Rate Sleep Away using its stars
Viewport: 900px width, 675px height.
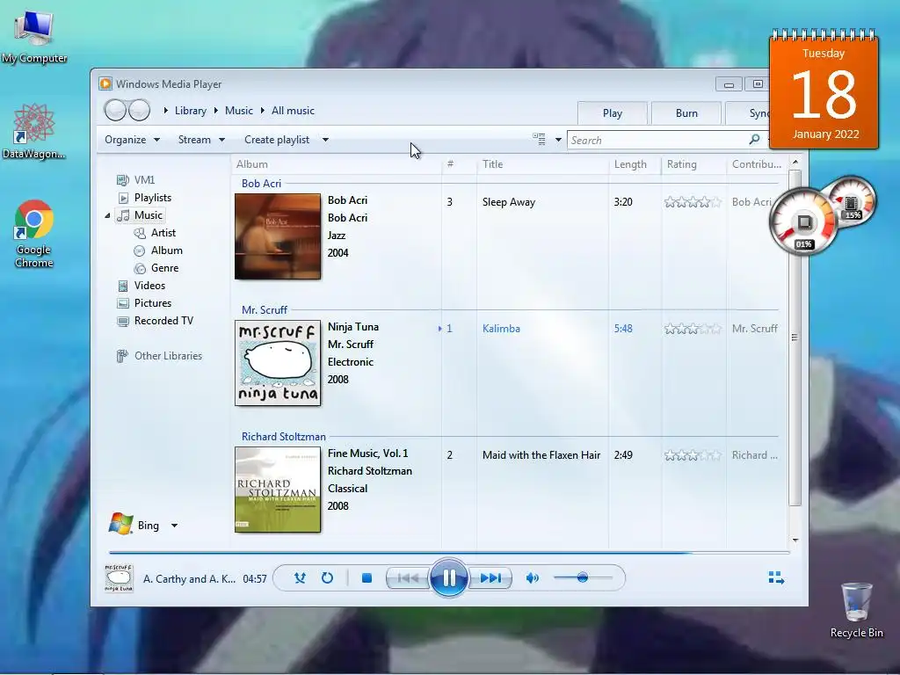pos(693,202)
